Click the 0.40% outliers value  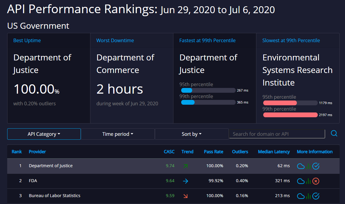coord(242,181)
